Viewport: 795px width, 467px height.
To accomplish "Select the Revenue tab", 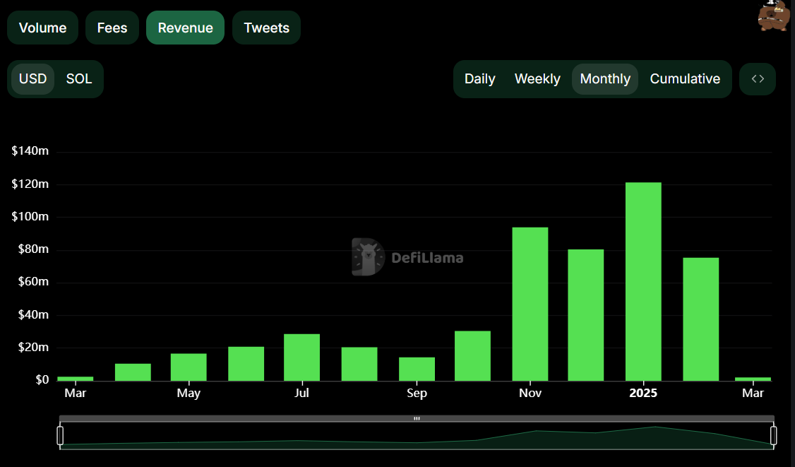I will [185, 28].
